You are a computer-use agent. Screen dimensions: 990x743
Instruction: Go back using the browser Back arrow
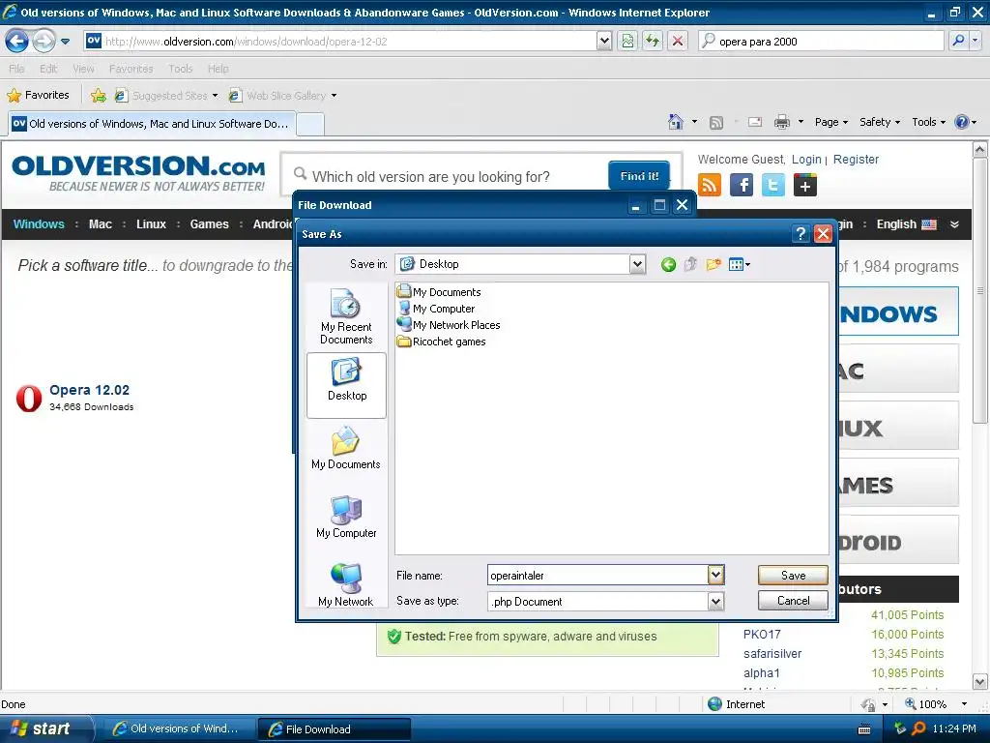17,41
